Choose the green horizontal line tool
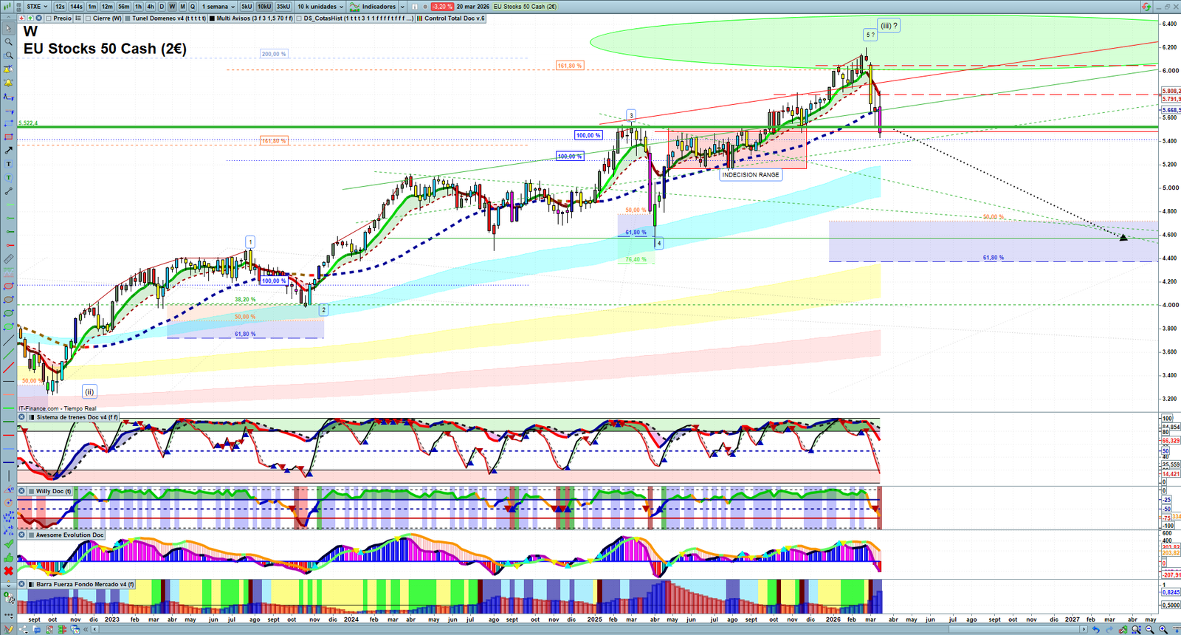 point(9,408)
